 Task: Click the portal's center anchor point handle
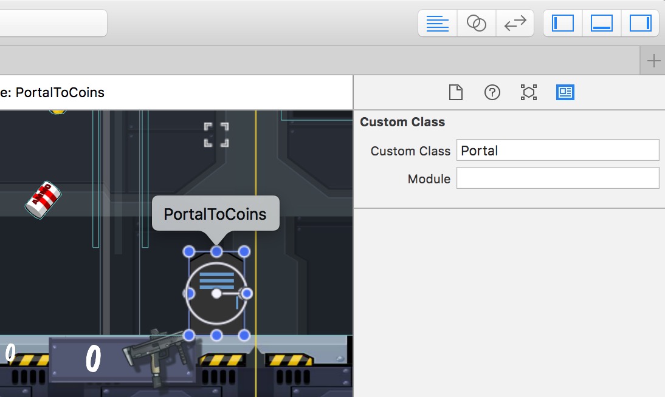point(217,293)
